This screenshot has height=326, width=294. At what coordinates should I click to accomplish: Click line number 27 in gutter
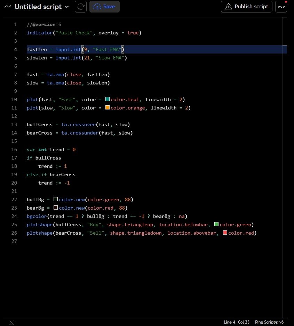point(14,241)
